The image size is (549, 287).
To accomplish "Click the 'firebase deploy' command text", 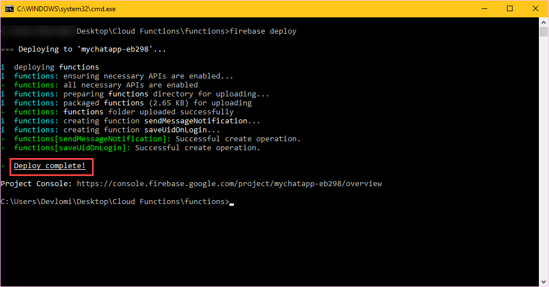I will 263,31.
